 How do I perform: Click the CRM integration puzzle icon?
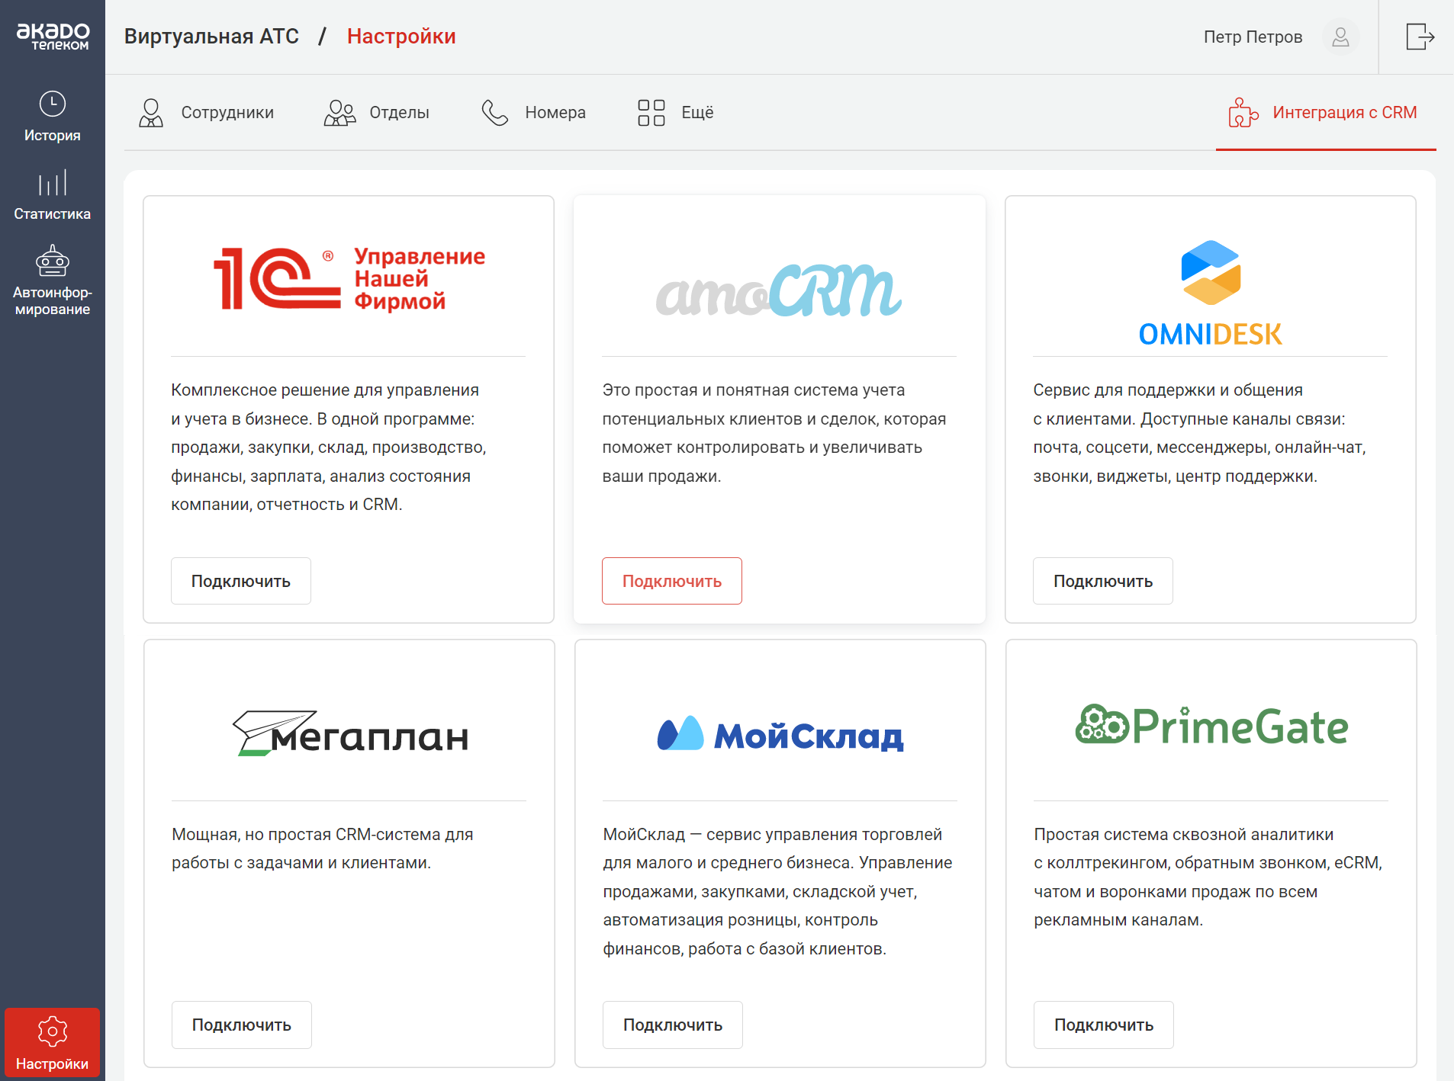(1243, 113)
